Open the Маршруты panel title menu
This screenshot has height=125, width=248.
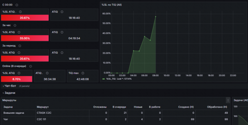[9, 100]
